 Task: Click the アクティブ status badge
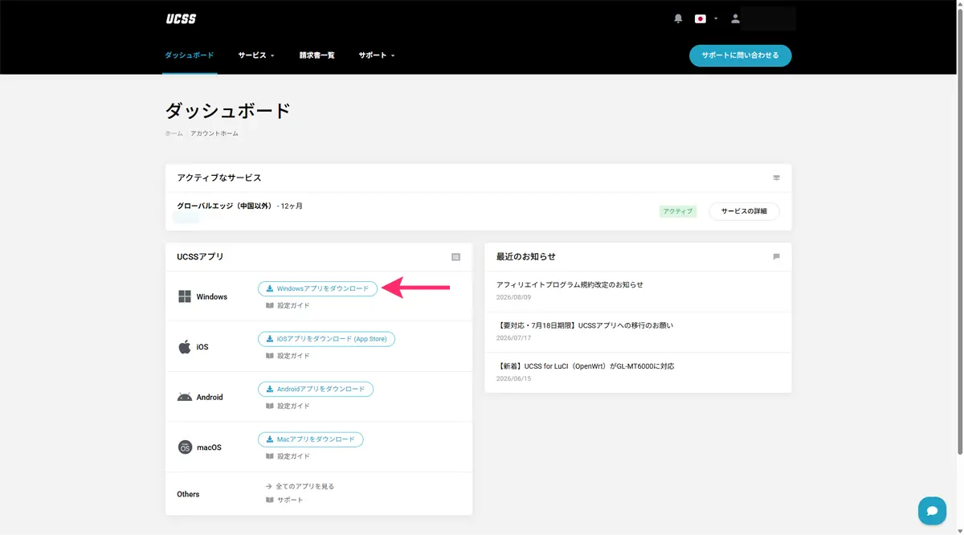tap(677, 211)
